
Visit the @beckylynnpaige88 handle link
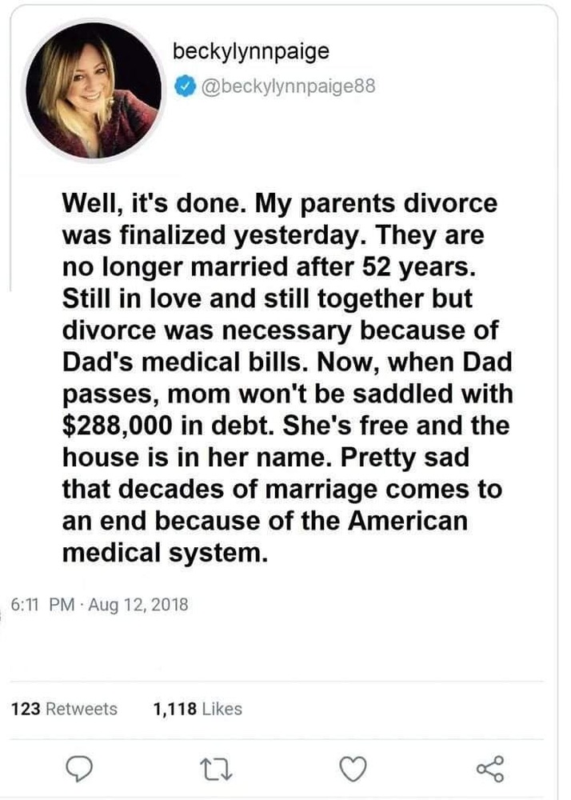click(x=285, y=85)
